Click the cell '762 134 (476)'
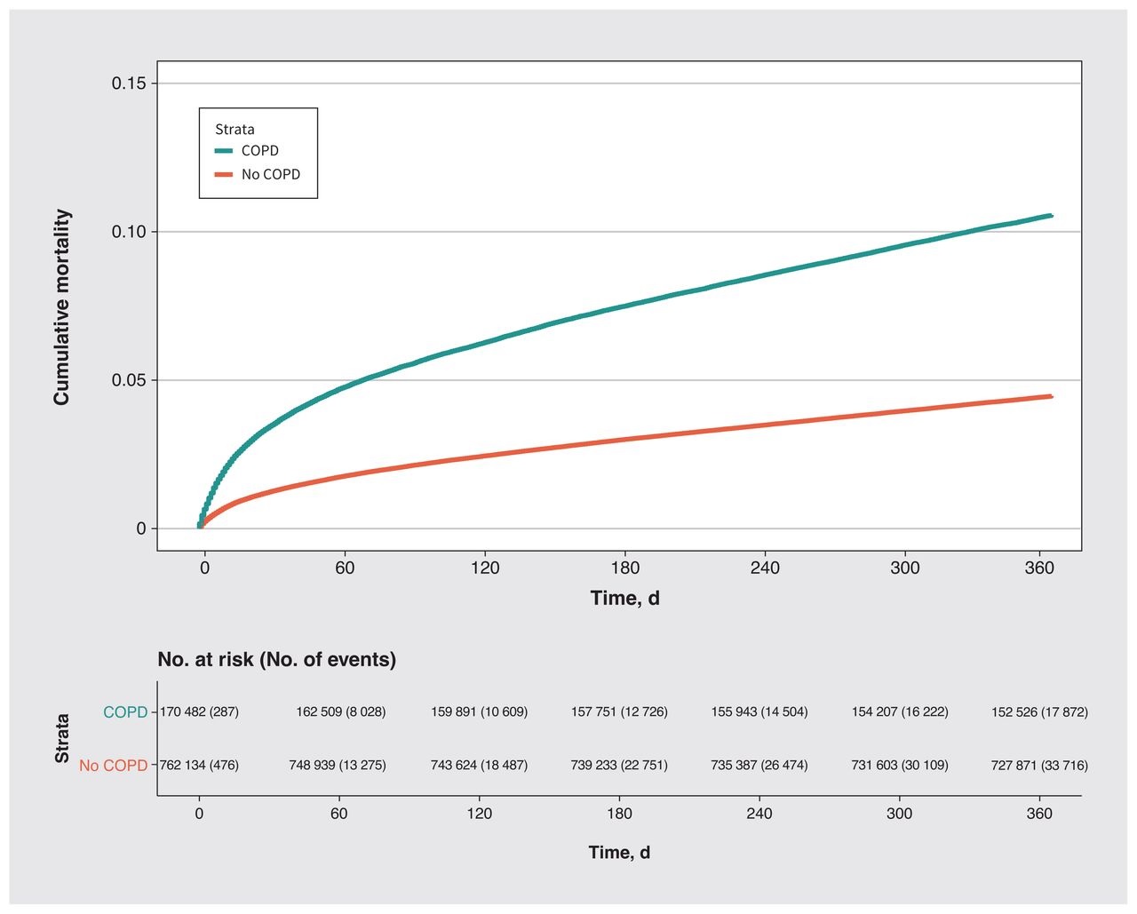 (x=199, y=766)
